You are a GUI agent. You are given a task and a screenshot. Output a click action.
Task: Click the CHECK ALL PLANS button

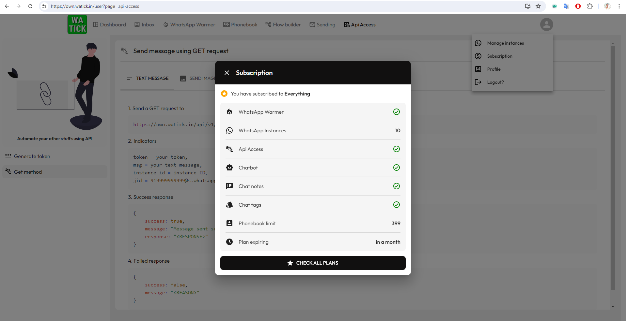tap(313, 263)
